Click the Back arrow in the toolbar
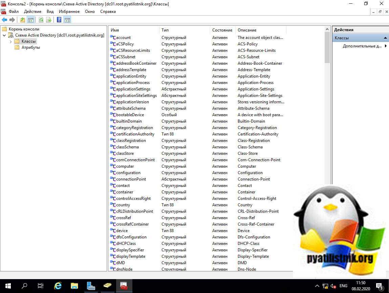The image size is (389, 293). click(4, 20)
